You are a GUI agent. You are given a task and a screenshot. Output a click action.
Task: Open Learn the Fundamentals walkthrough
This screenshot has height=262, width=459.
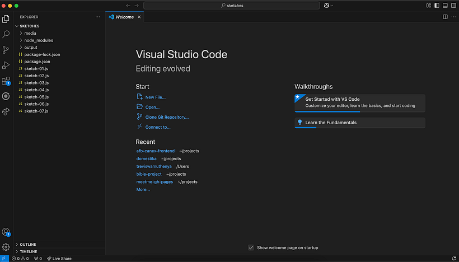(360, 123)
